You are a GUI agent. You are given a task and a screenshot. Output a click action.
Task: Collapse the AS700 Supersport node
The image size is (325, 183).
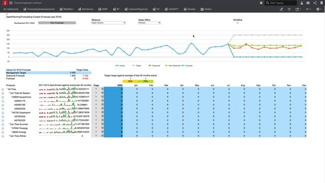click(x=11, y=112)
